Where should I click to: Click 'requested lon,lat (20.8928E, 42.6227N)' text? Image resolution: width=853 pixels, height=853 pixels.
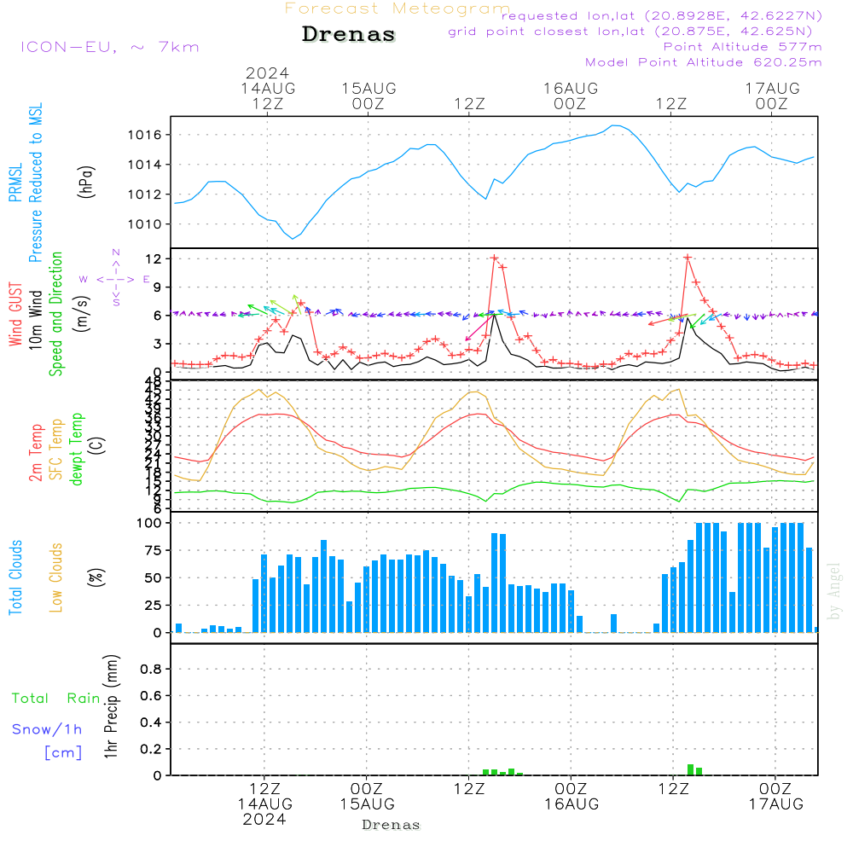(662, 15)
